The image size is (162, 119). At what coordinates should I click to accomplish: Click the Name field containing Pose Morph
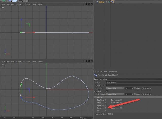pos(134,82)
